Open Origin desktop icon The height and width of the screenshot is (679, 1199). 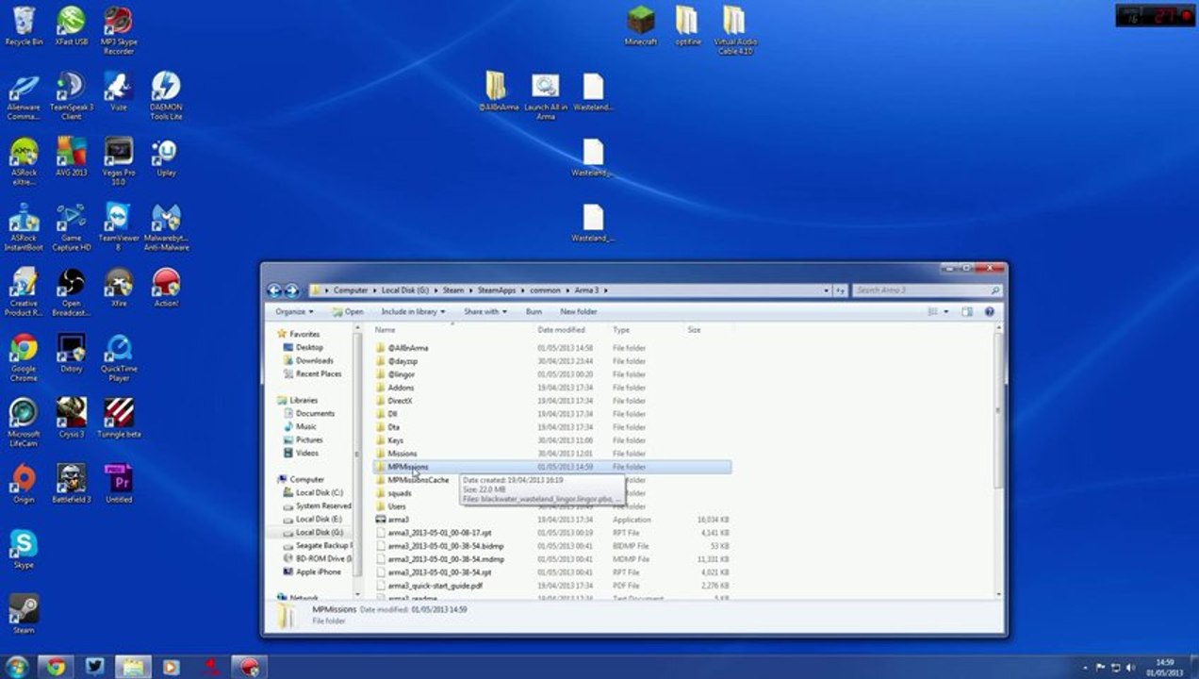pyautogui.click(x=24, y=484)
